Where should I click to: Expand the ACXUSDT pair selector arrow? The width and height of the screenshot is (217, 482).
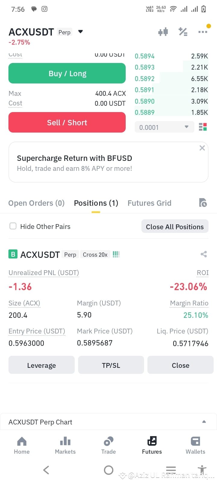point(80,32)
